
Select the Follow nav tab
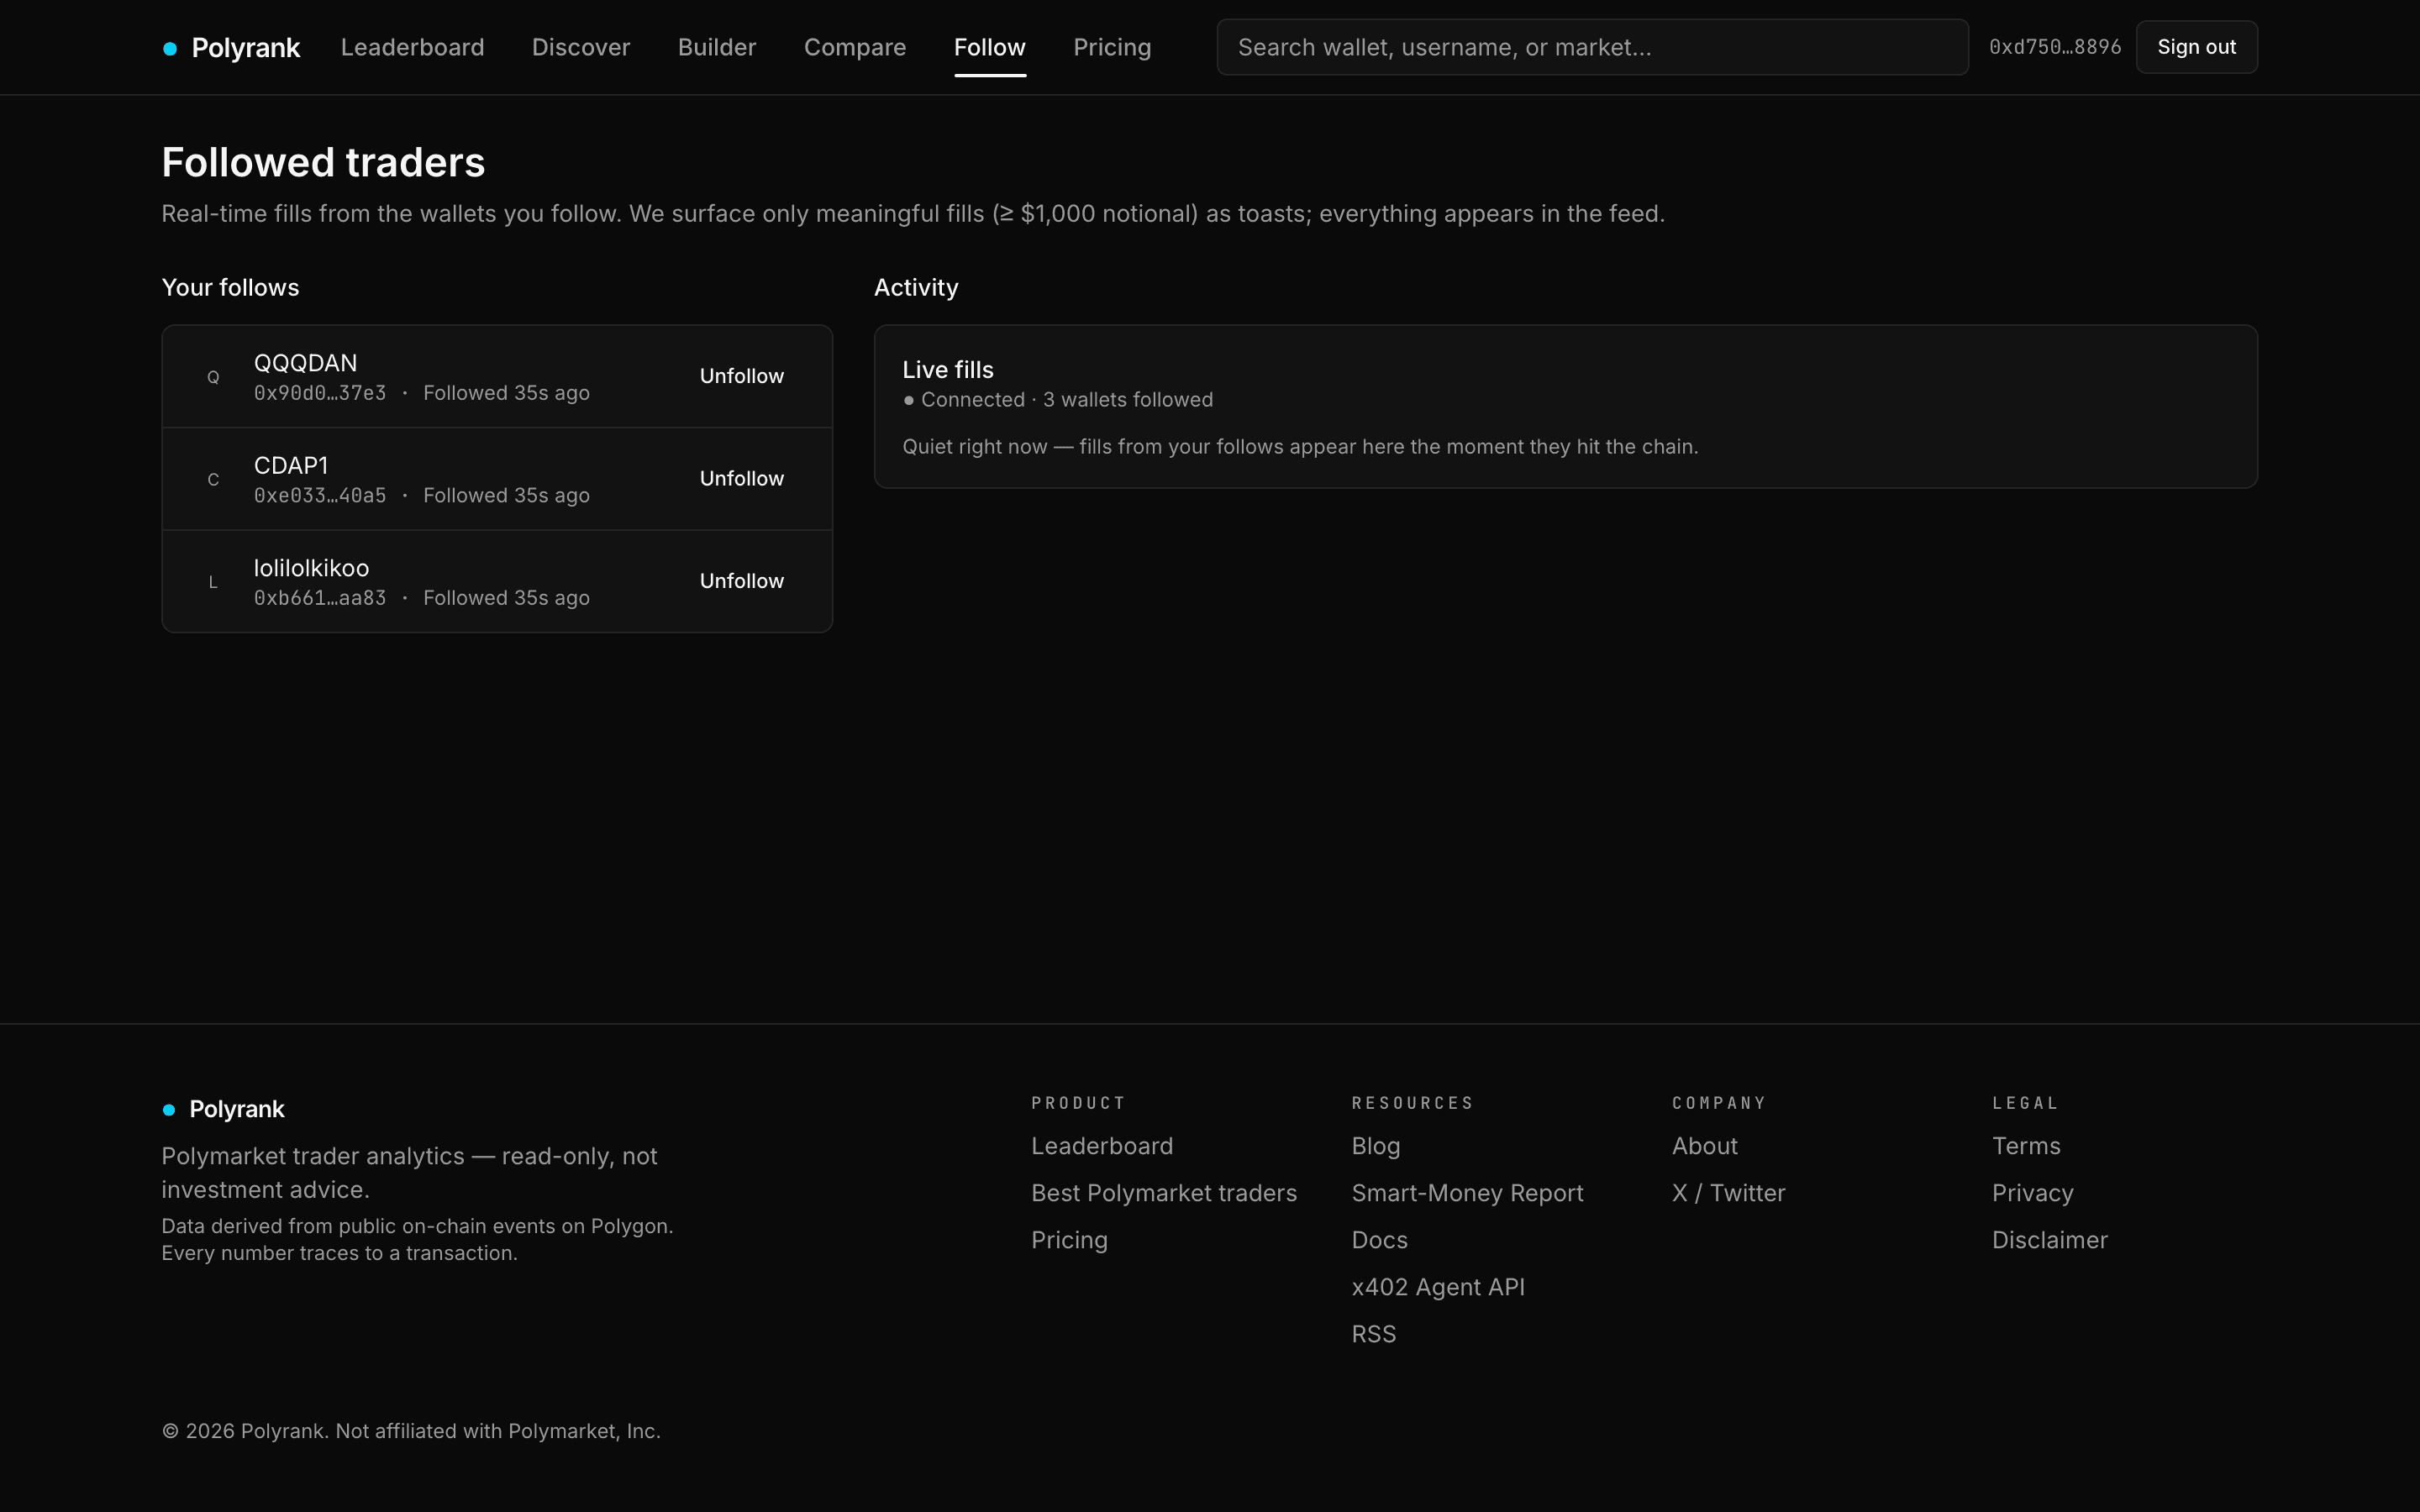pos(990,47)
